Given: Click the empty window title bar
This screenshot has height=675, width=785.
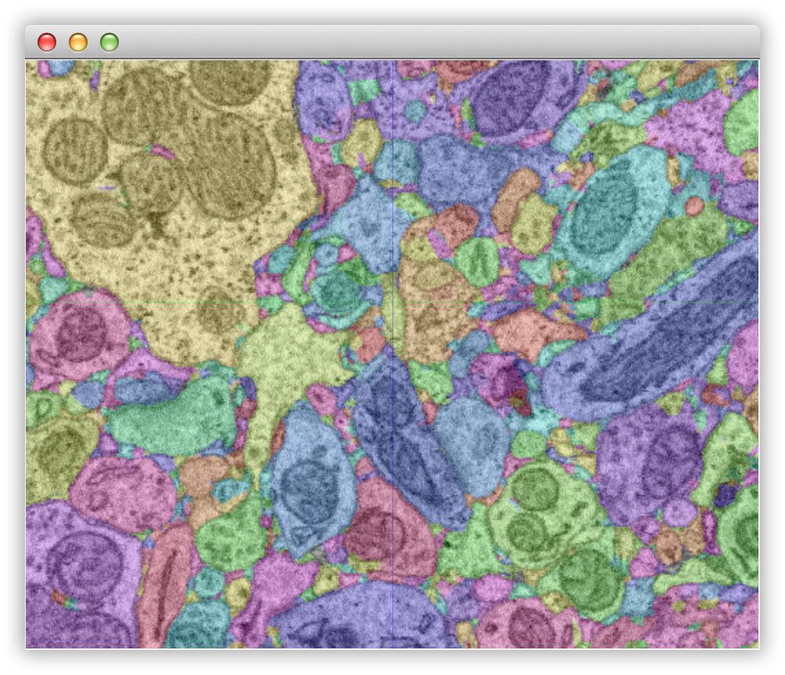Looking at the screenshot, I should pyautogui.click(x=430, y=42).
